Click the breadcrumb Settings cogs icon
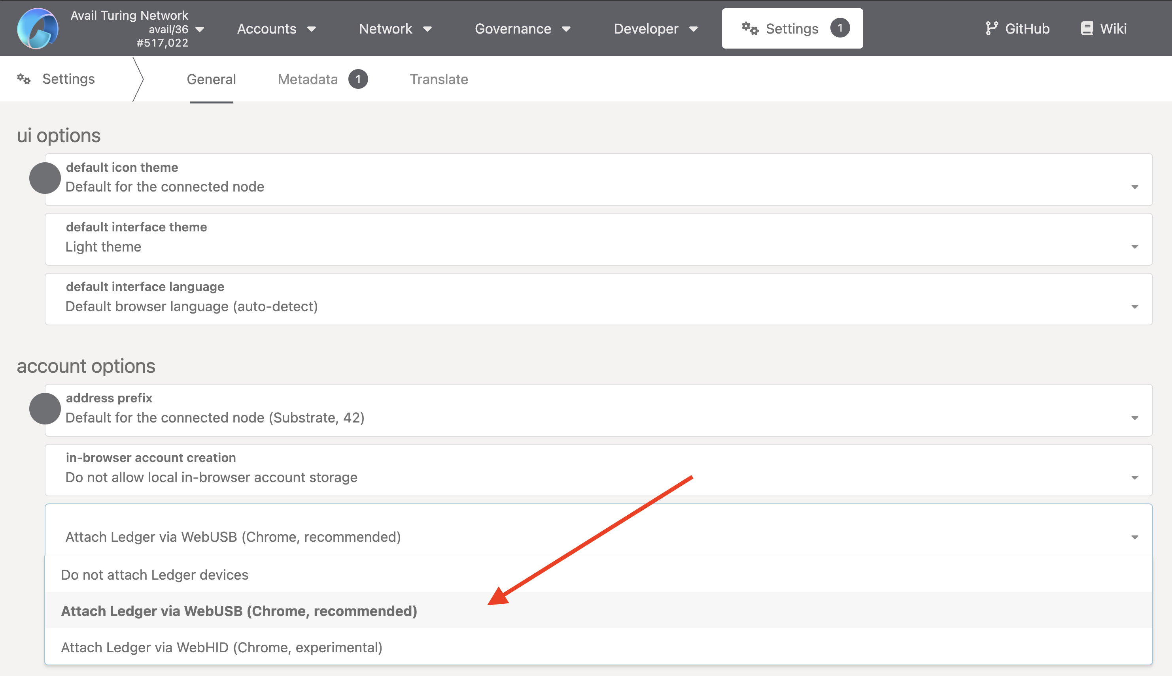The image size is (1172, 676). click(x=24, y=79)
